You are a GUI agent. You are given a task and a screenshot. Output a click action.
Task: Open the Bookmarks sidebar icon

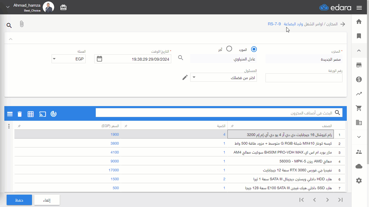pyautogui.click(x=359, y=36)
